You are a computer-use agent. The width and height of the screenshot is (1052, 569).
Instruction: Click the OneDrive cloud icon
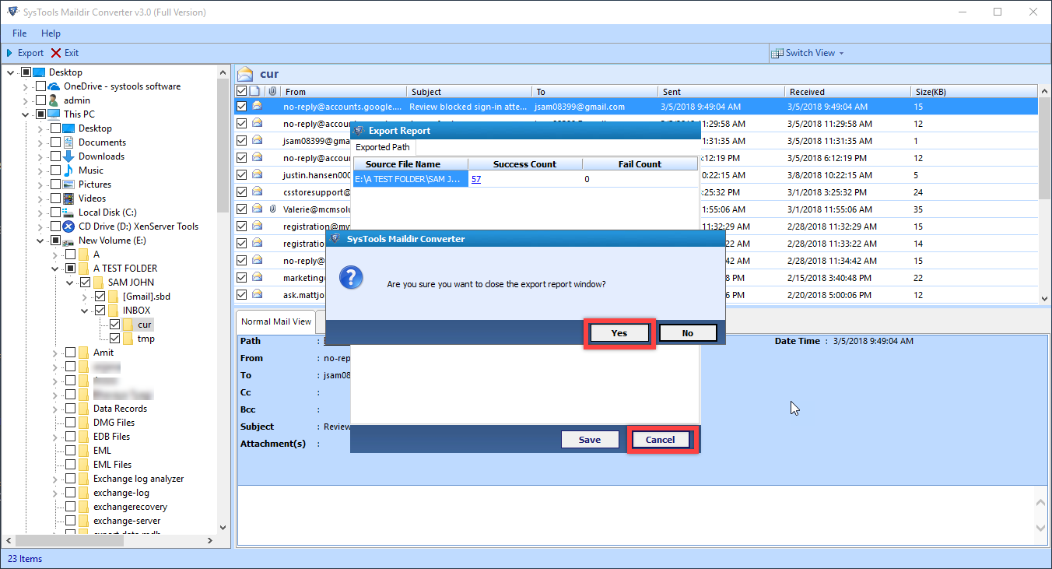(x=54, y=86)
